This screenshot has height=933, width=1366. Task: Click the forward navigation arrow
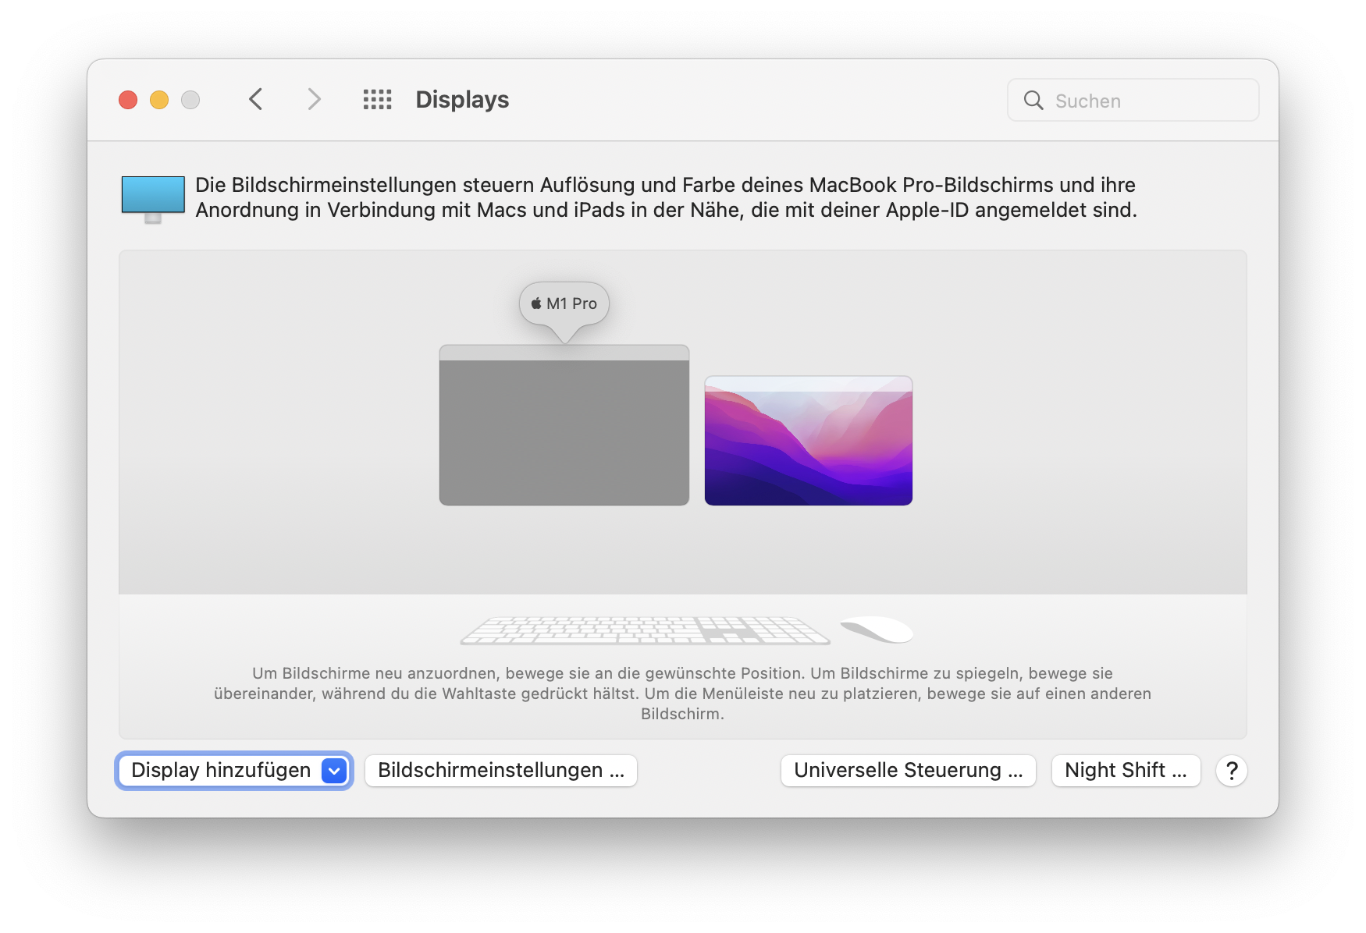tap(314, 99)
